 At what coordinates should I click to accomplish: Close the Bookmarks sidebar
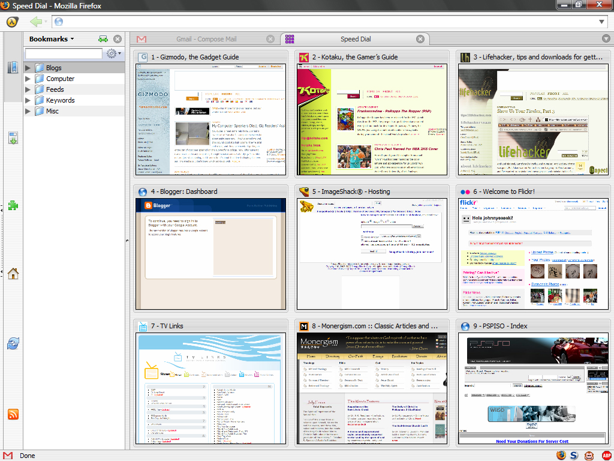[x=118, y=39]
